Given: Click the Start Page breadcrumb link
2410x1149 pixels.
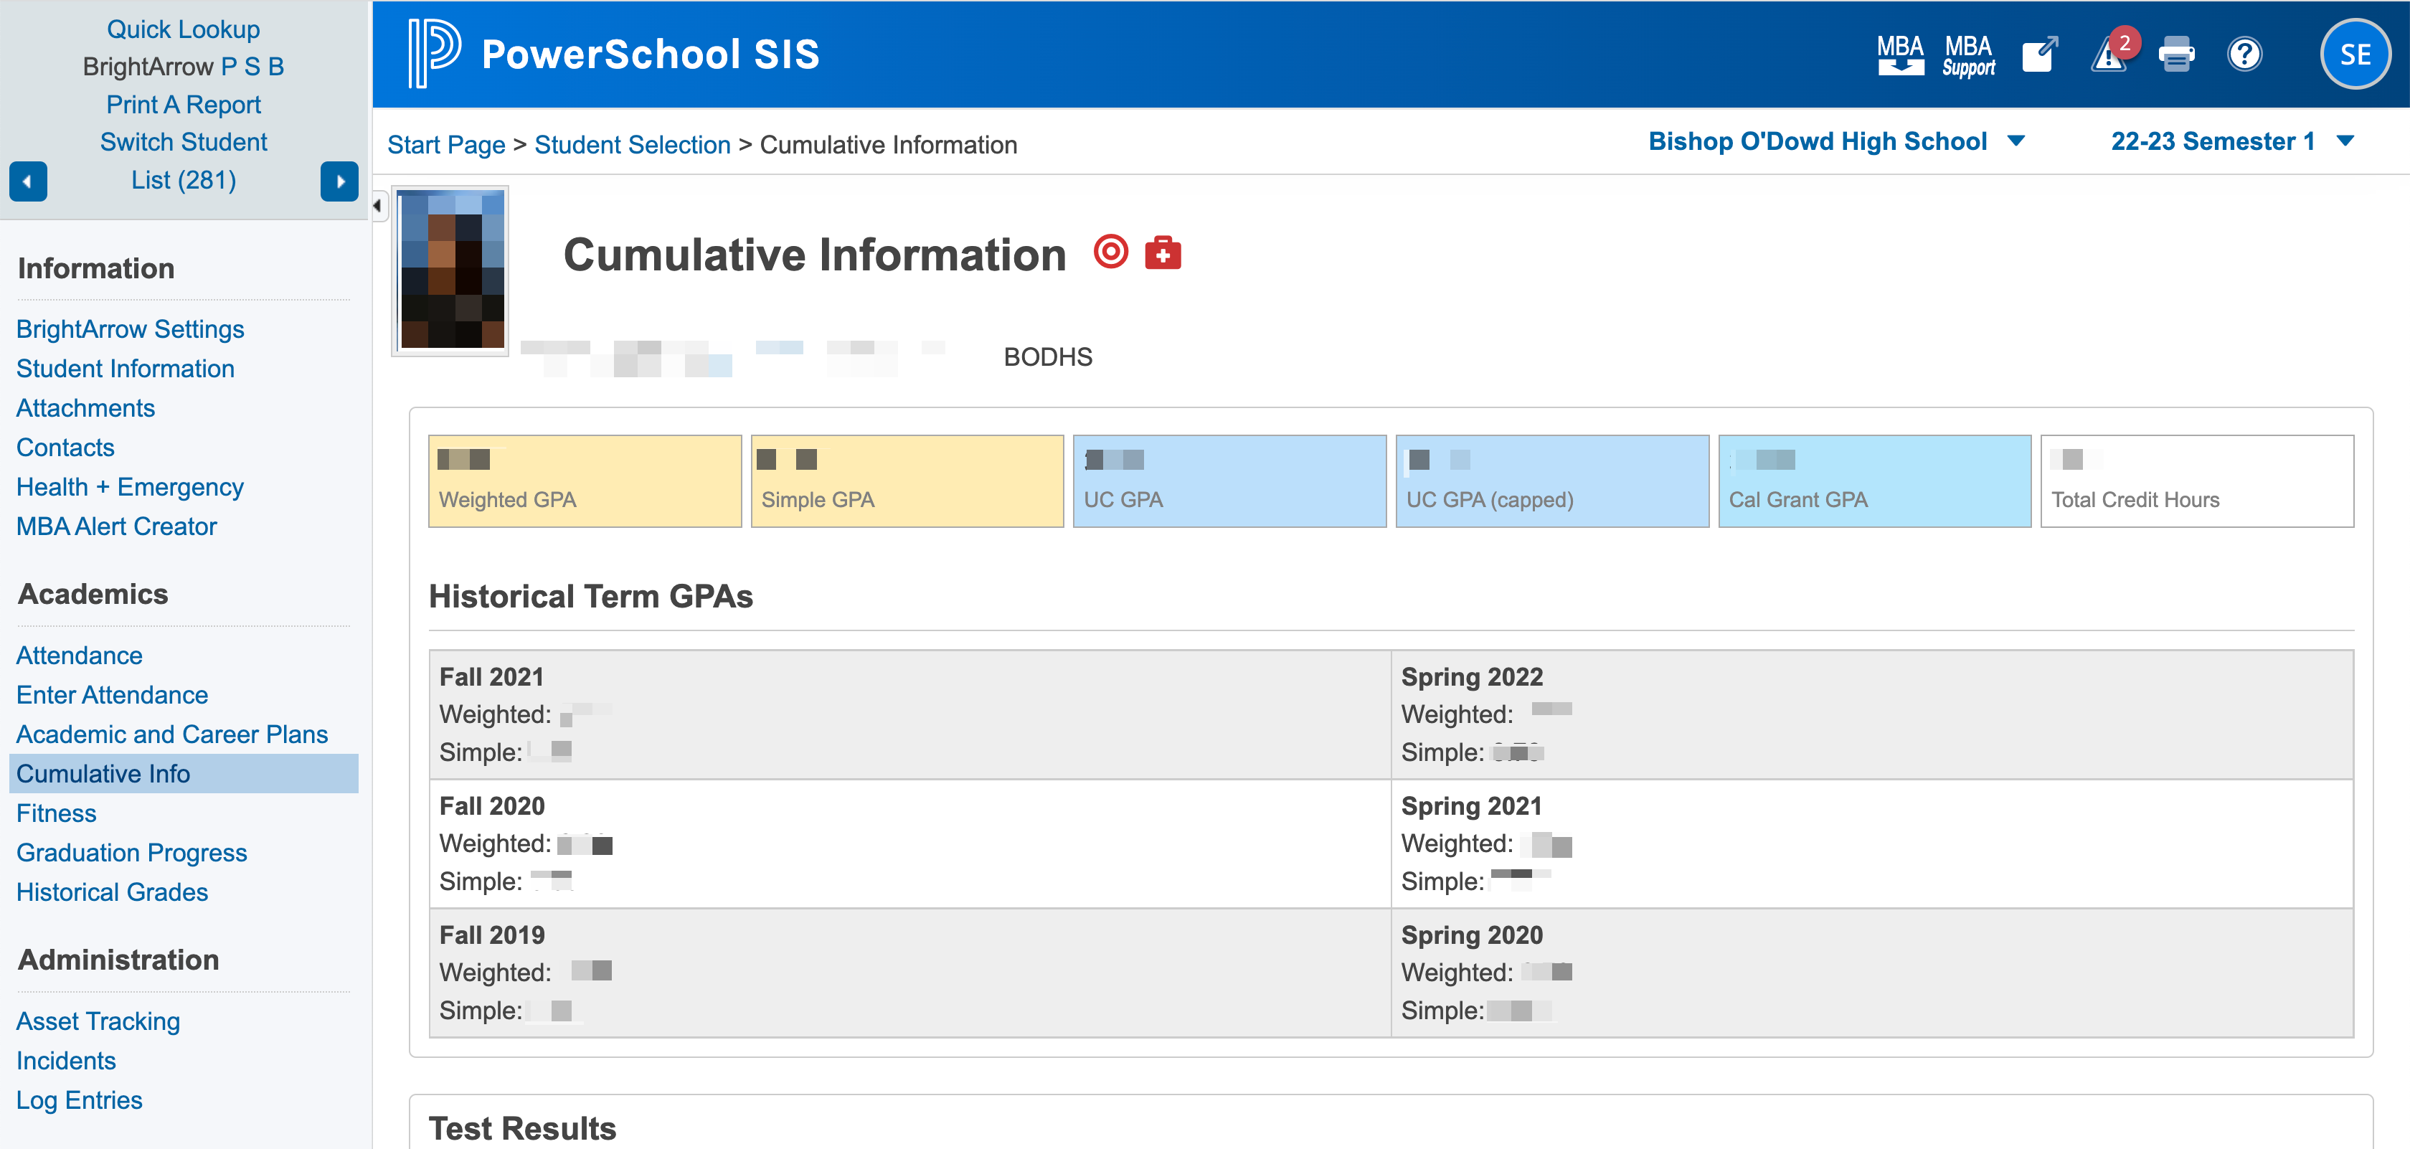Looking at the screenshot, I should coord(446,145).
